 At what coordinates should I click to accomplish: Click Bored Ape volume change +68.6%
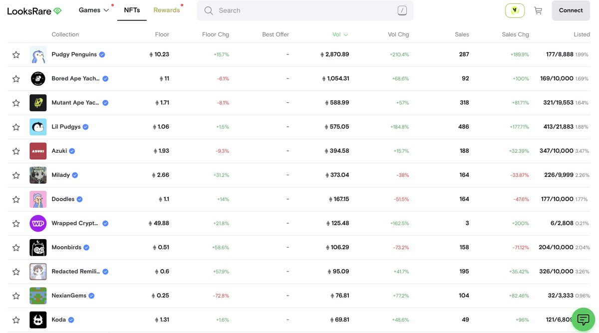400,79
